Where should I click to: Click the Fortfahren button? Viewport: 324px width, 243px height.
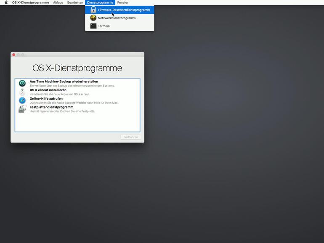[131, 137]
